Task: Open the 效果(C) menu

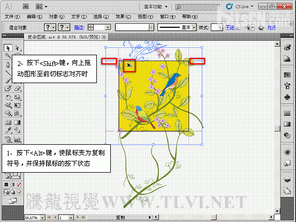Action: pos(123,17)
